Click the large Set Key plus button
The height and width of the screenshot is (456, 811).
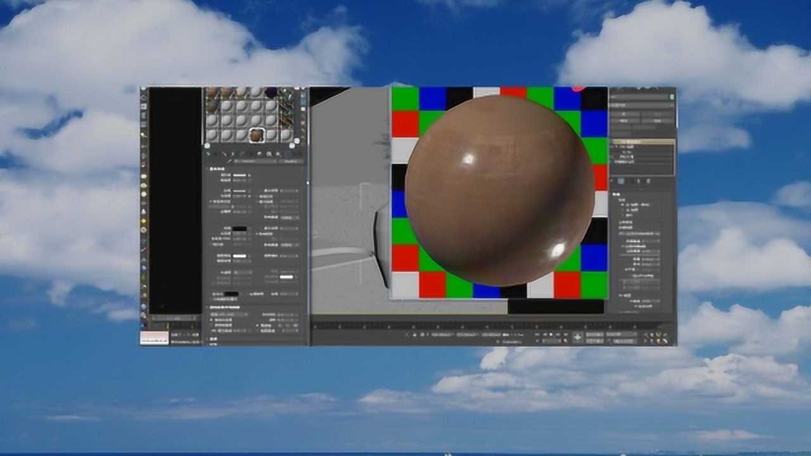tap(577, 338)
